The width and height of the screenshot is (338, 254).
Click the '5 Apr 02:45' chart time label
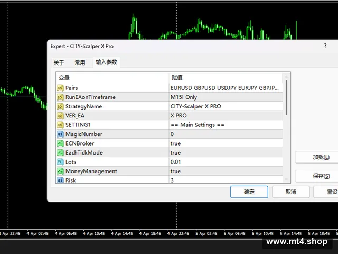[x=206, y=233]
